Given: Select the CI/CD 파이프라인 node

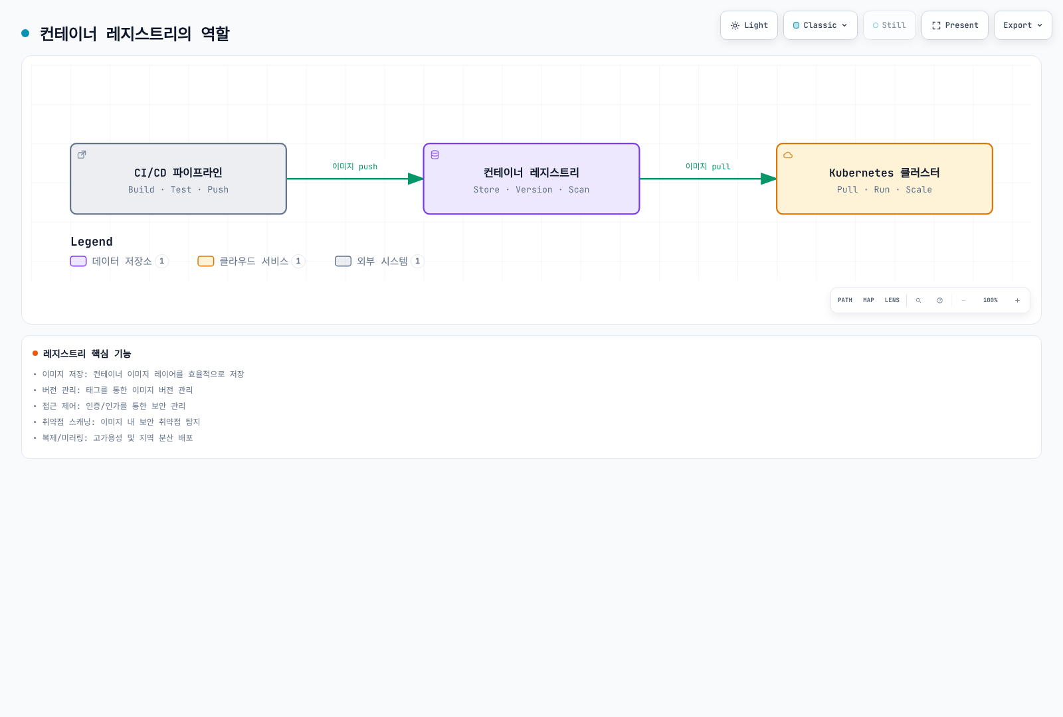Looking at the screenshot, I should (x=178, y=179).
